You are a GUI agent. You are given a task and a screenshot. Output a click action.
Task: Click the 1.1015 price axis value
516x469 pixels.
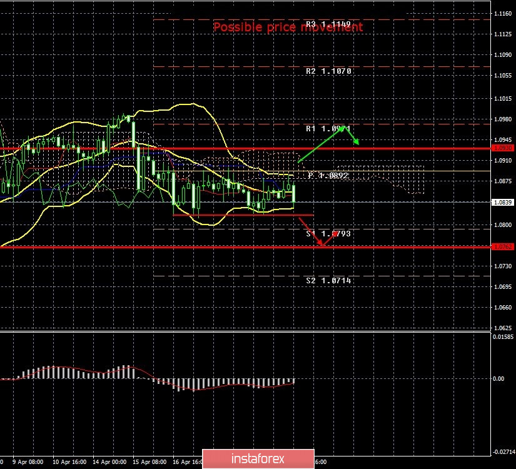pyautogui.click(x=503, y=98)
